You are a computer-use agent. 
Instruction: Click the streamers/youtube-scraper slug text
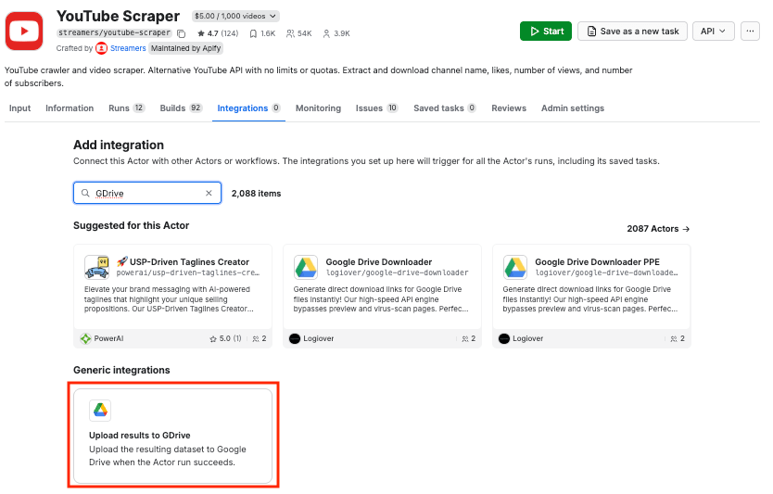(114, 33)
